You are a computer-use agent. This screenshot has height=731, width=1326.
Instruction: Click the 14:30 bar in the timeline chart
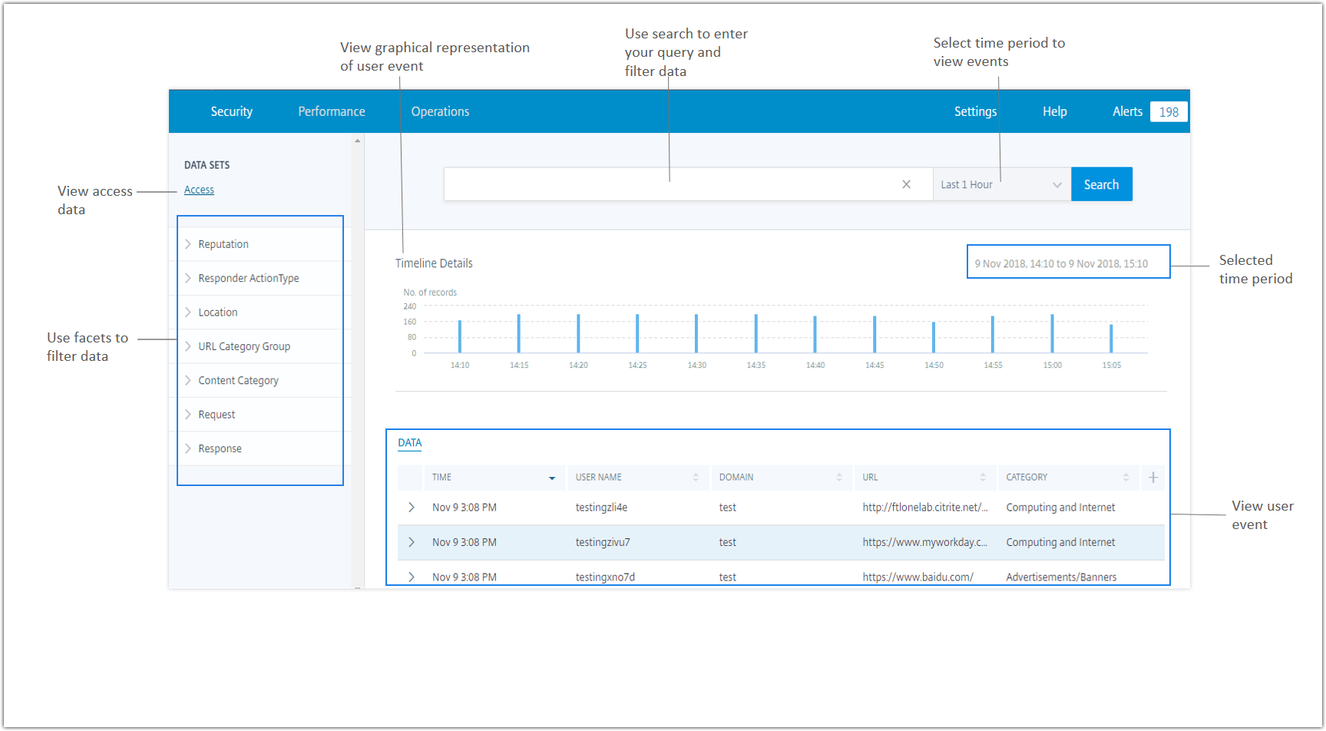pos(696,334)
